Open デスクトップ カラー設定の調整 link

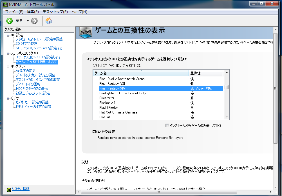pos(35,75)
